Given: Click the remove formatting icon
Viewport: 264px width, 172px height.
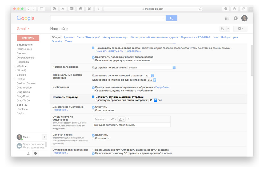Looking at the screenshot, I should 129,119.
